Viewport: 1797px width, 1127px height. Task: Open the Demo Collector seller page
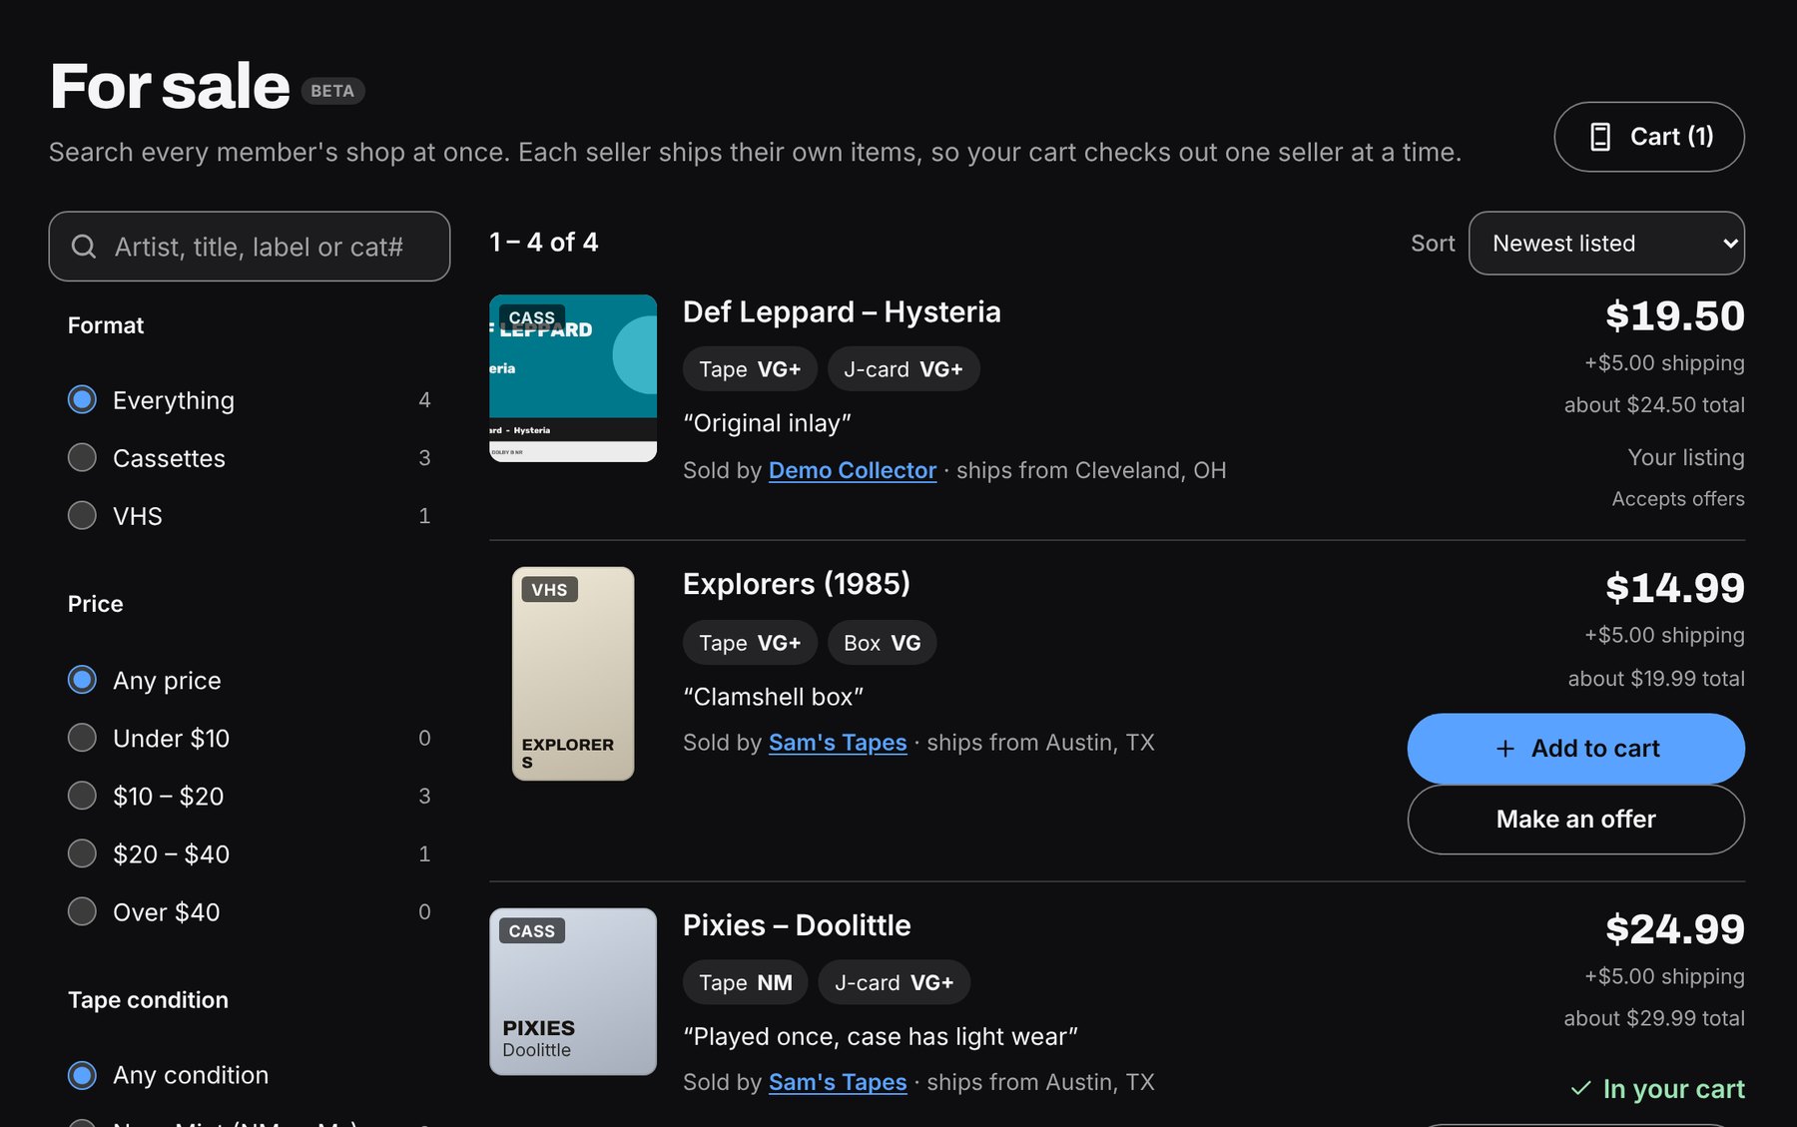click(853, 470)
